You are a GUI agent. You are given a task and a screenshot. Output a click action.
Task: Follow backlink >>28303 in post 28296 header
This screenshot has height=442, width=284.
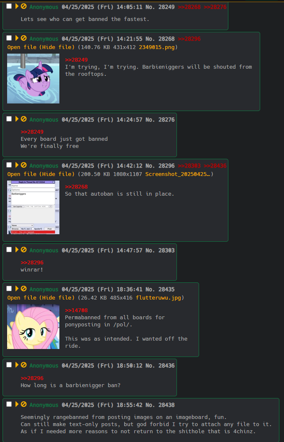click(189, 166)
